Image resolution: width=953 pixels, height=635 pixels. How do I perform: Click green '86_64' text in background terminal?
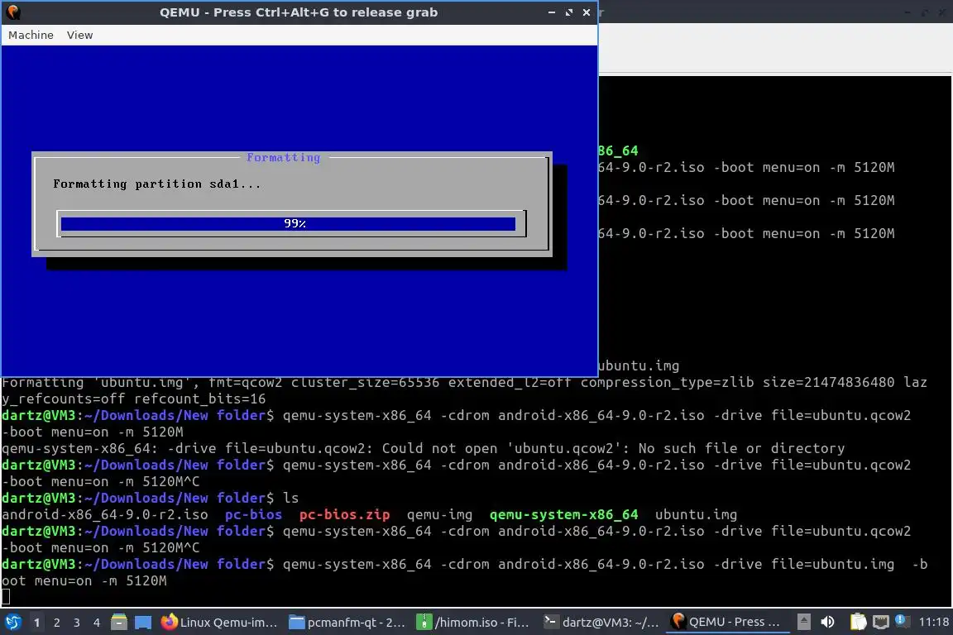coord(618,150)
